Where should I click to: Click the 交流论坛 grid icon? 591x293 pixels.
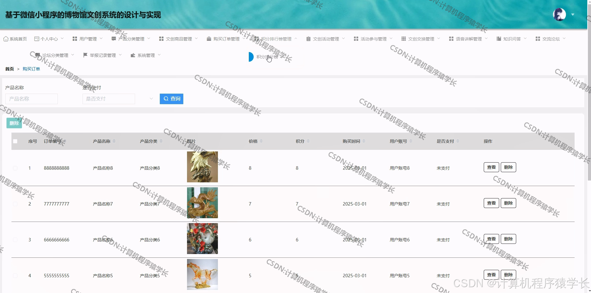[x=538, y=39]
